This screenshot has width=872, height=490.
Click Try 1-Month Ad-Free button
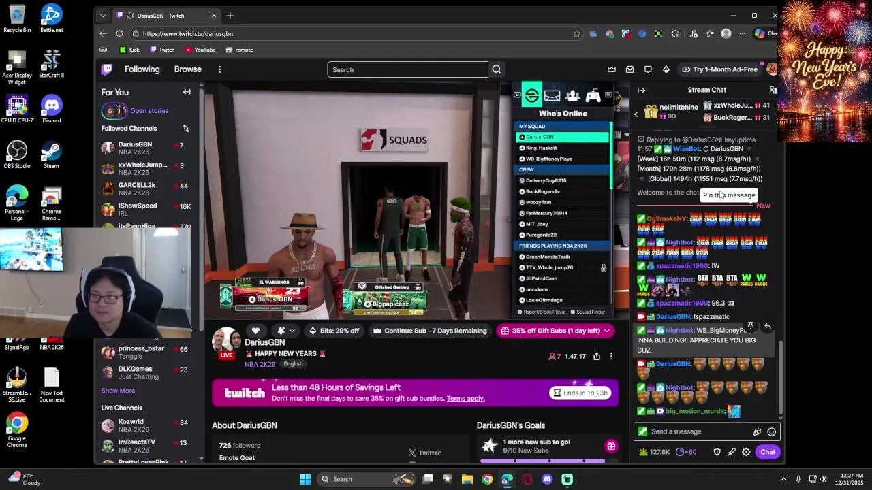click(720, 69)
